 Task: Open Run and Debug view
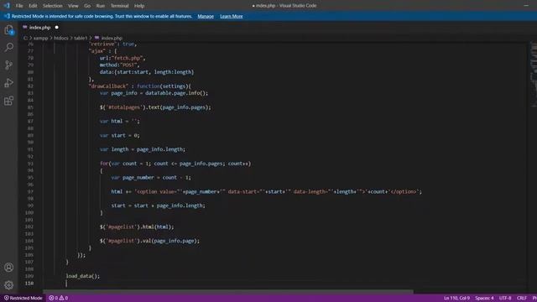click(x=9, y=83)
